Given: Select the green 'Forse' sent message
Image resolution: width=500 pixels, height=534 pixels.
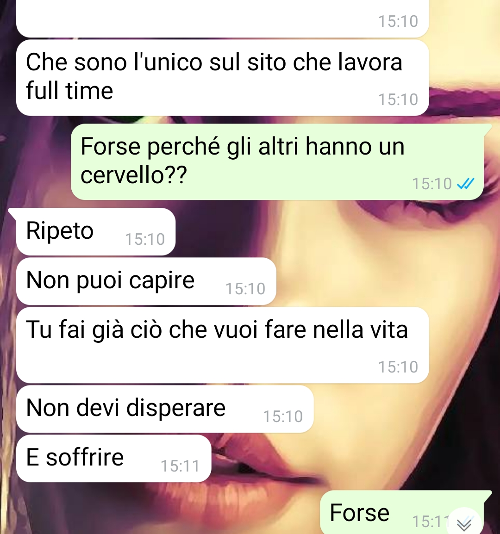Looking at the screenshot, I should [x=402, y=513].
